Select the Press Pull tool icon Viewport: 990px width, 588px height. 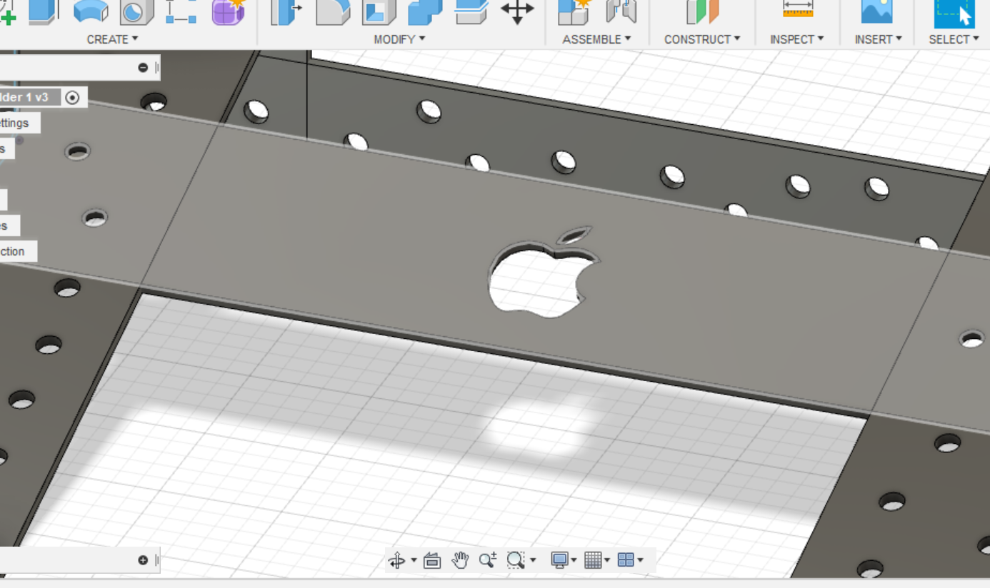[x=286, y=12]
